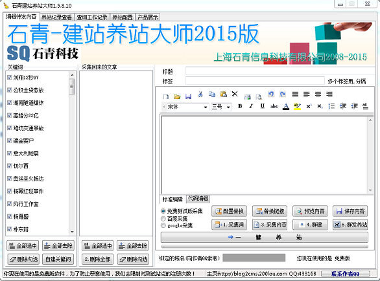The image size is (380, 281).
Task: Switch to 养站记录查看 tab
Action: (x=57, y=17)
